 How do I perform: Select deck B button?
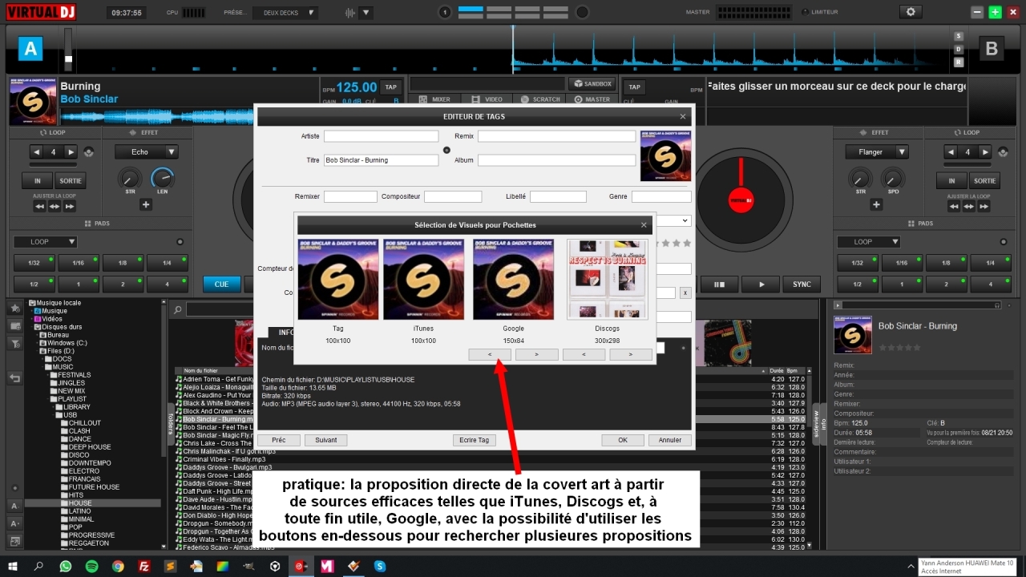[x=992, y=49]
